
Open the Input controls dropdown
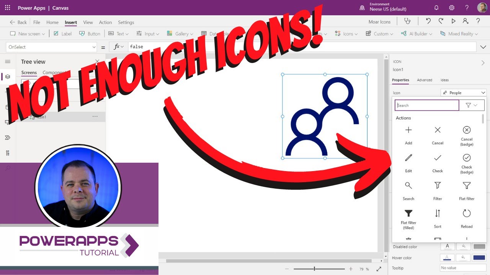(148, 34)
